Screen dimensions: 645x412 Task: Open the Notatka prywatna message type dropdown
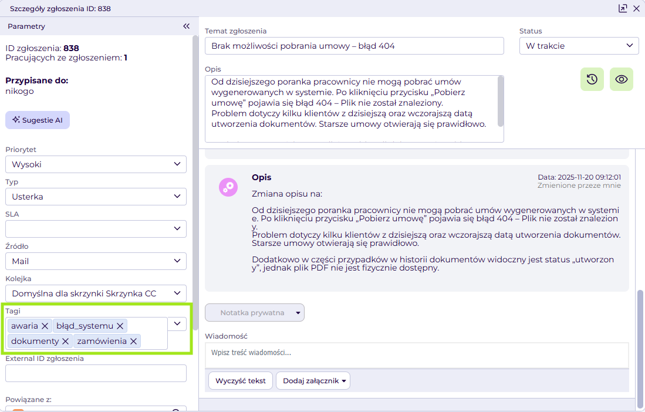pyautogui.click(x=255, y=312)
